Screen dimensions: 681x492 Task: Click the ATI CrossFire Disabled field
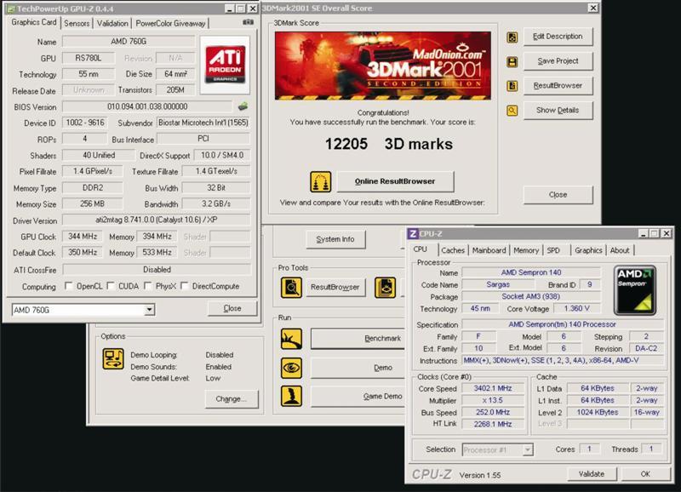(157, 269)
